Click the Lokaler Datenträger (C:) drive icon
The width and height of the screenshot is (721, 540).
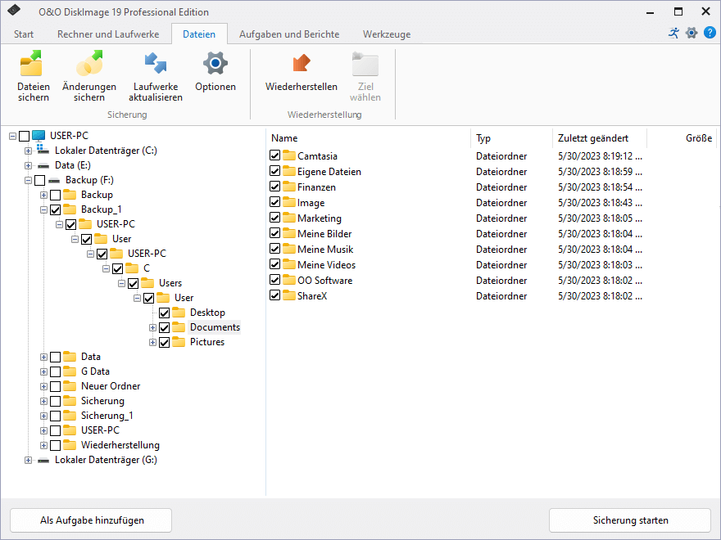(x=43, y=149)
